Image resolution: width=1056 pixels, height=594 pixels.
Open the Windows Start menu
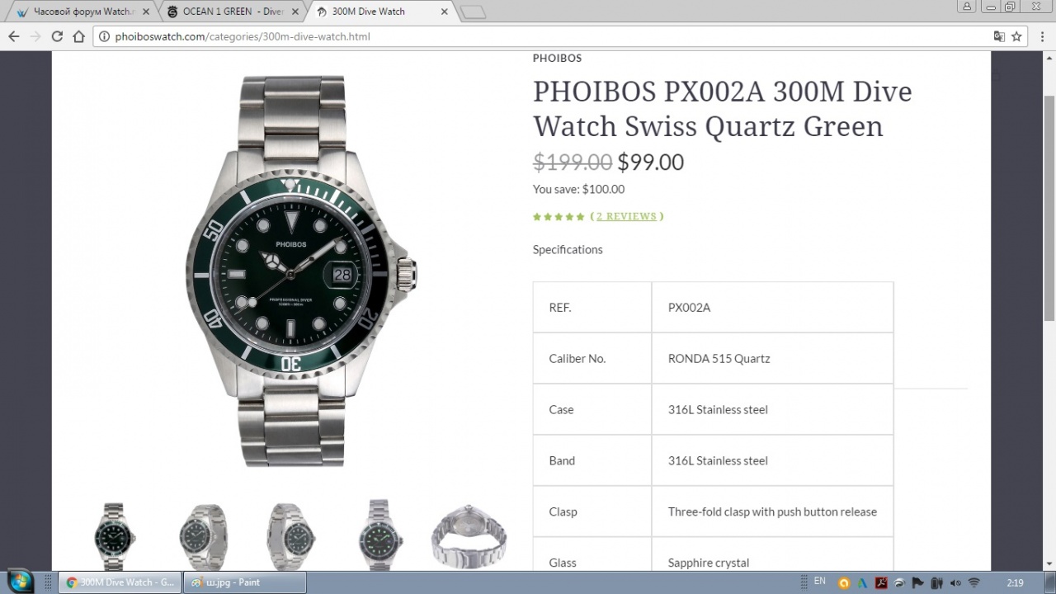click(x=19, y=581)
